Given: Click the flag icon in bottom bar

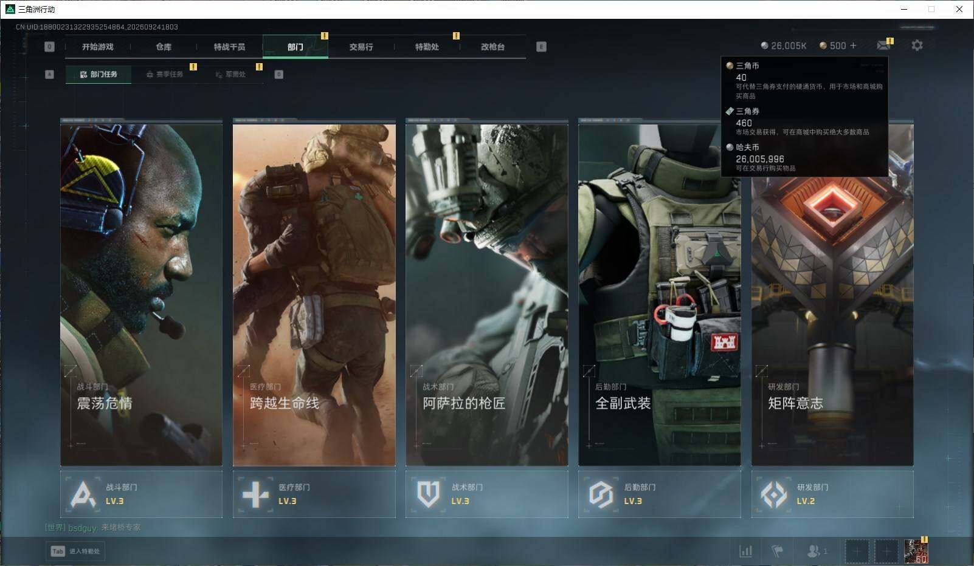Looking at the screenshot, I should point(777,551).
